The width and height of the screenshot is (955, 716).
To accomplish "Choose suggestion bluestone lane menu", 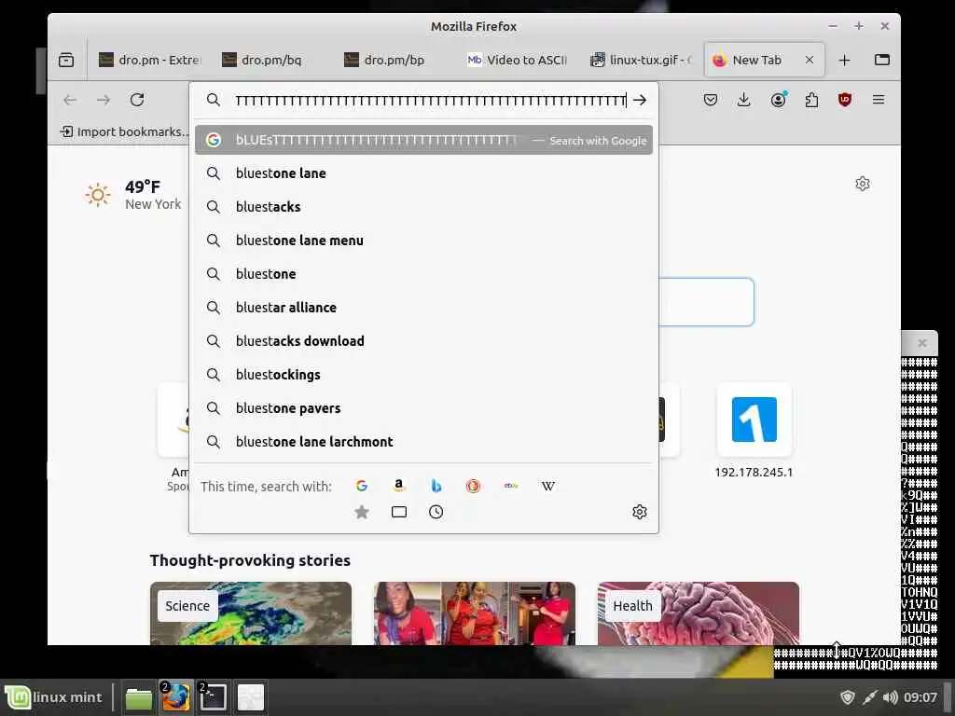I will tap(424, 241).
